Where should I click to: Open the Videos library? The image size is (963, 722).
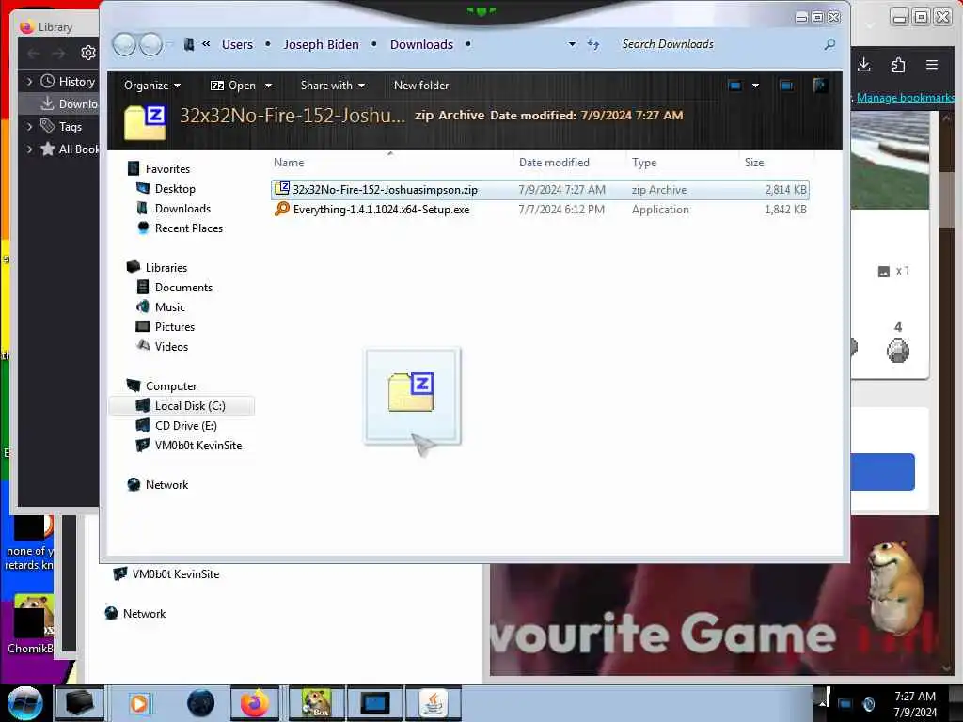(x=171, y=346)
